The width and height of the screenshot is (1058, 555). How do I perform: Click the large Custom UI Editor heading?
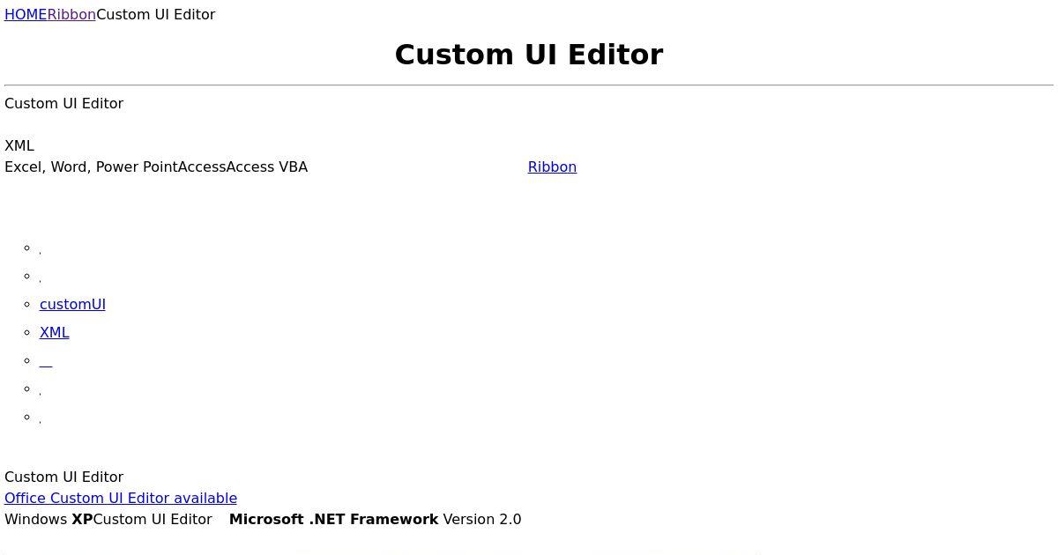[529, 55]
